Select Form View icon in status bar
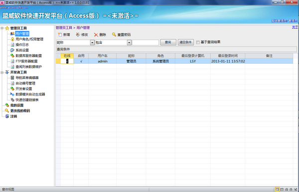The height and width of the screenshot is (192, 299). 277,190
